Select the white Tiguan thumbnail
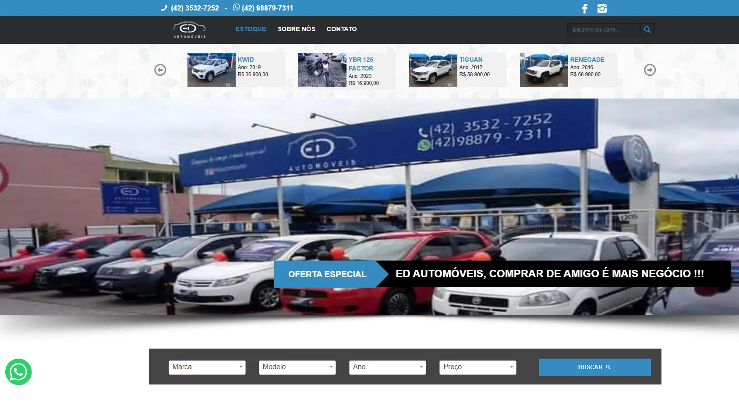The width and height of the screenshot is (739, 402). [433, 70]
